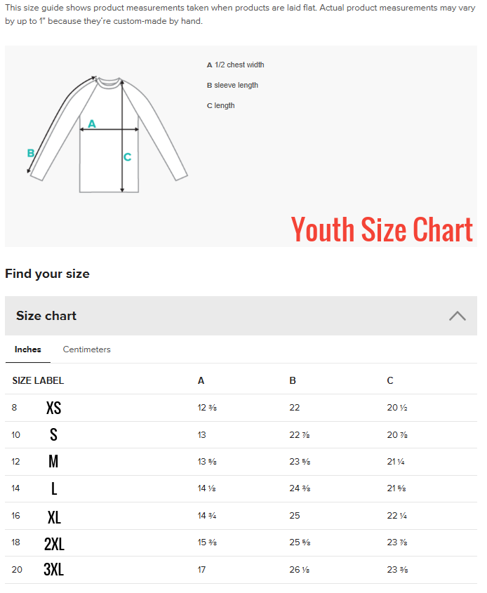487x593 pixels.
Task: Click the teal B sleeve label
Action: (x=31, y=153)
